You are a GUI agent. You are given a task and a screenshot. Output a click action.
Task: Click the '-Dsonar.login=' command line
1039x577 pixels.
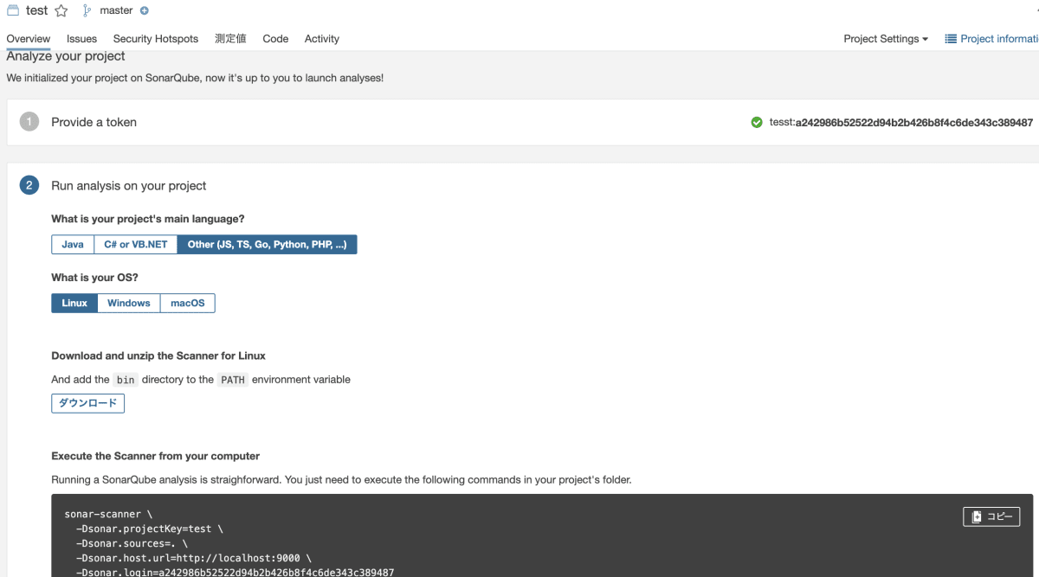point(235,572)
